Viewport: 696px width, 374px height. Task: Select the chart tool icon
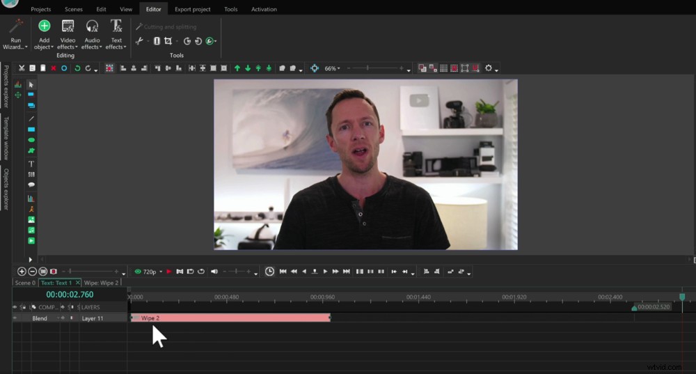click(x=31, y=198)
